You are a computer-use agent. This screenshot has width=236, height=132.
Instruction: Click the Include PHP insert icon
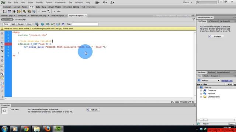pos(24,11)
